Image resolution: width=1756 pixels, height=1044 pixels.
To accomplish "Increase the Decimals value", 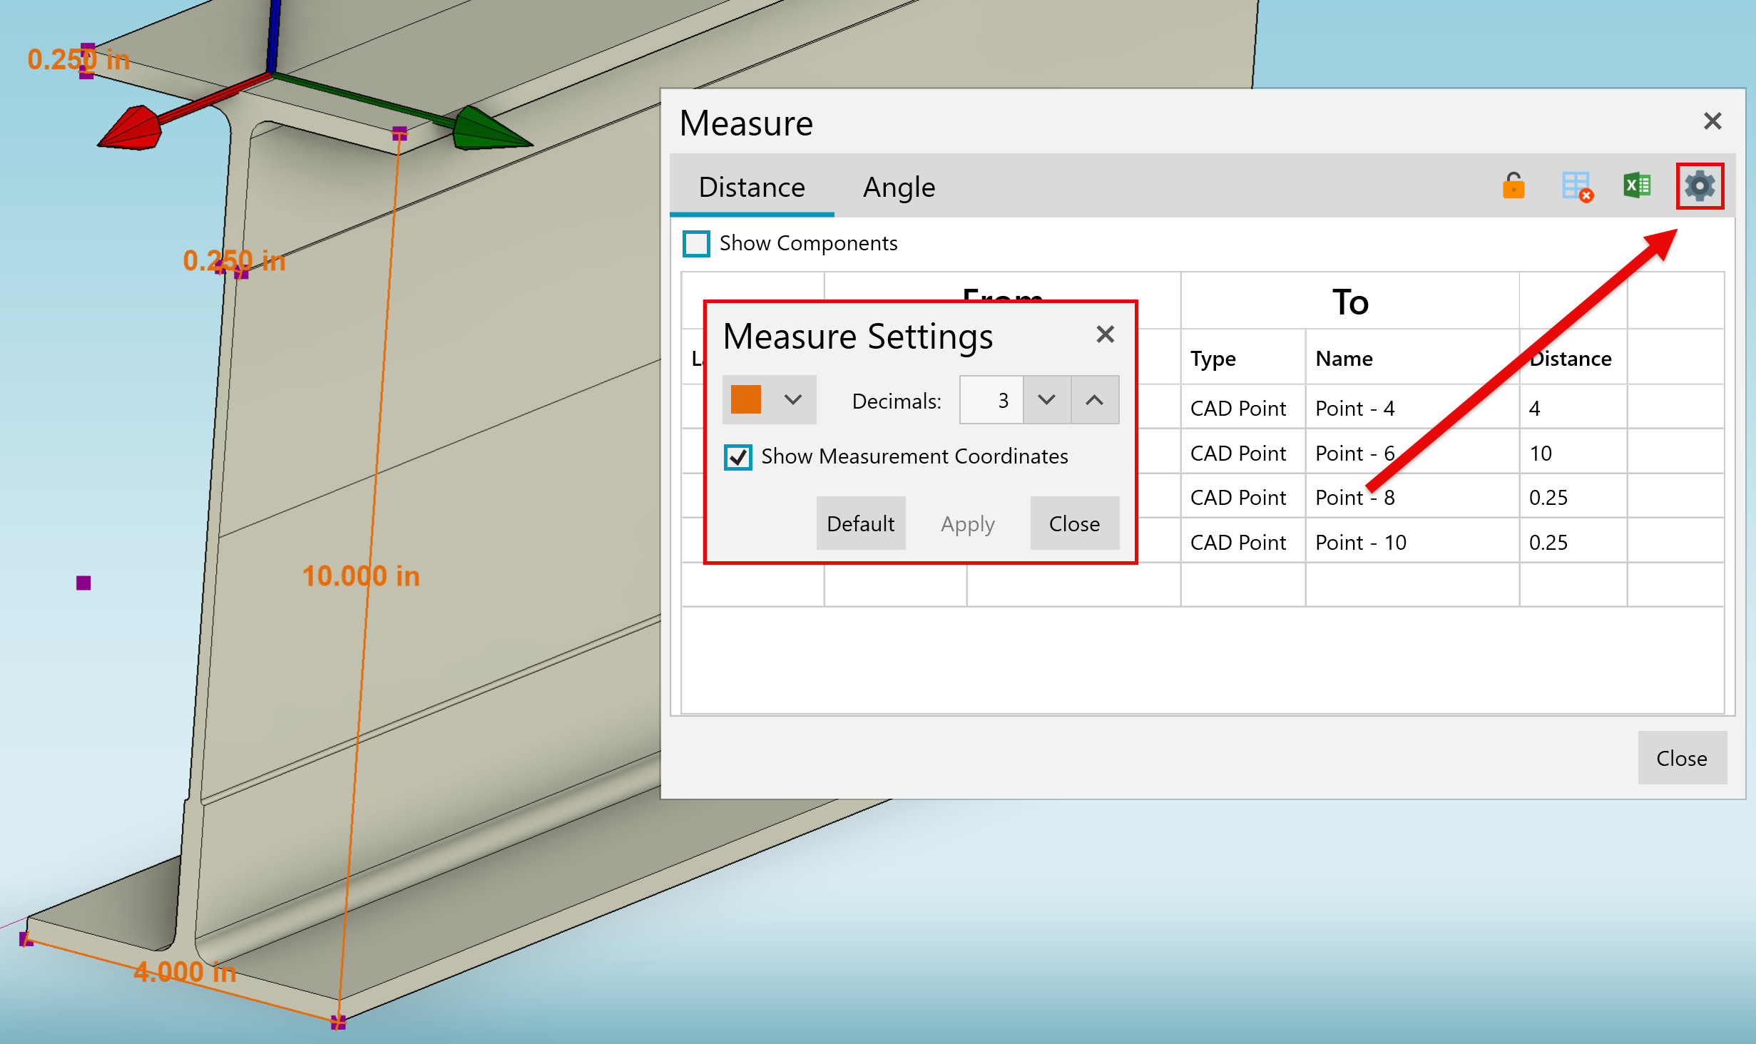I will tap(1095, 400).
